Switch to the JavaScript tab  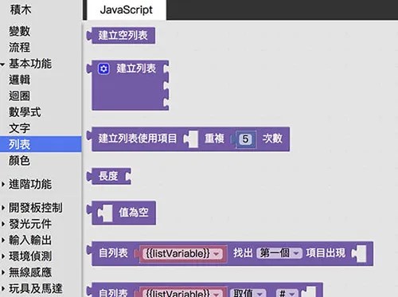(127, 10)
